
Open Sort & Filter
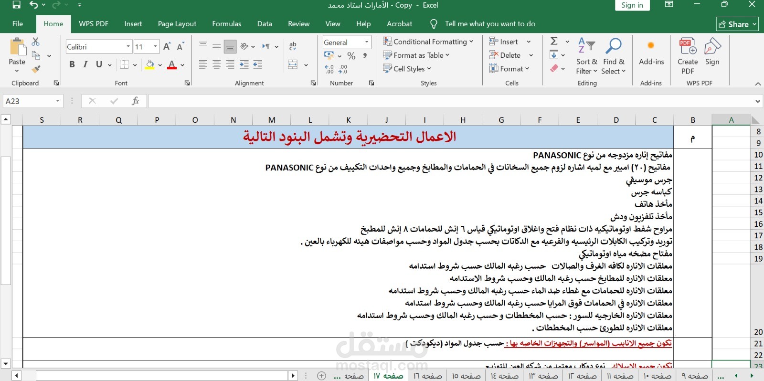[x=586, y=56]
